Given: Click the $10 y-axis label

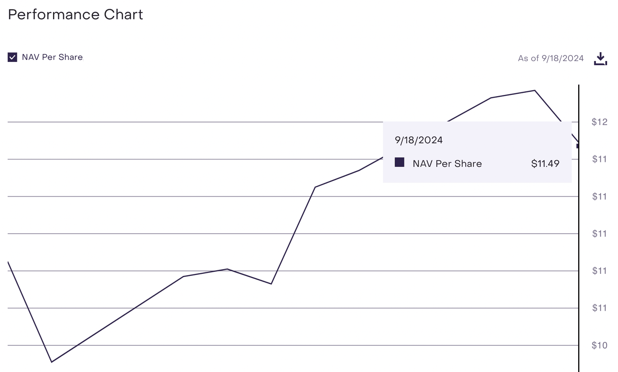Looking at the screenshot, I should 599,345.
